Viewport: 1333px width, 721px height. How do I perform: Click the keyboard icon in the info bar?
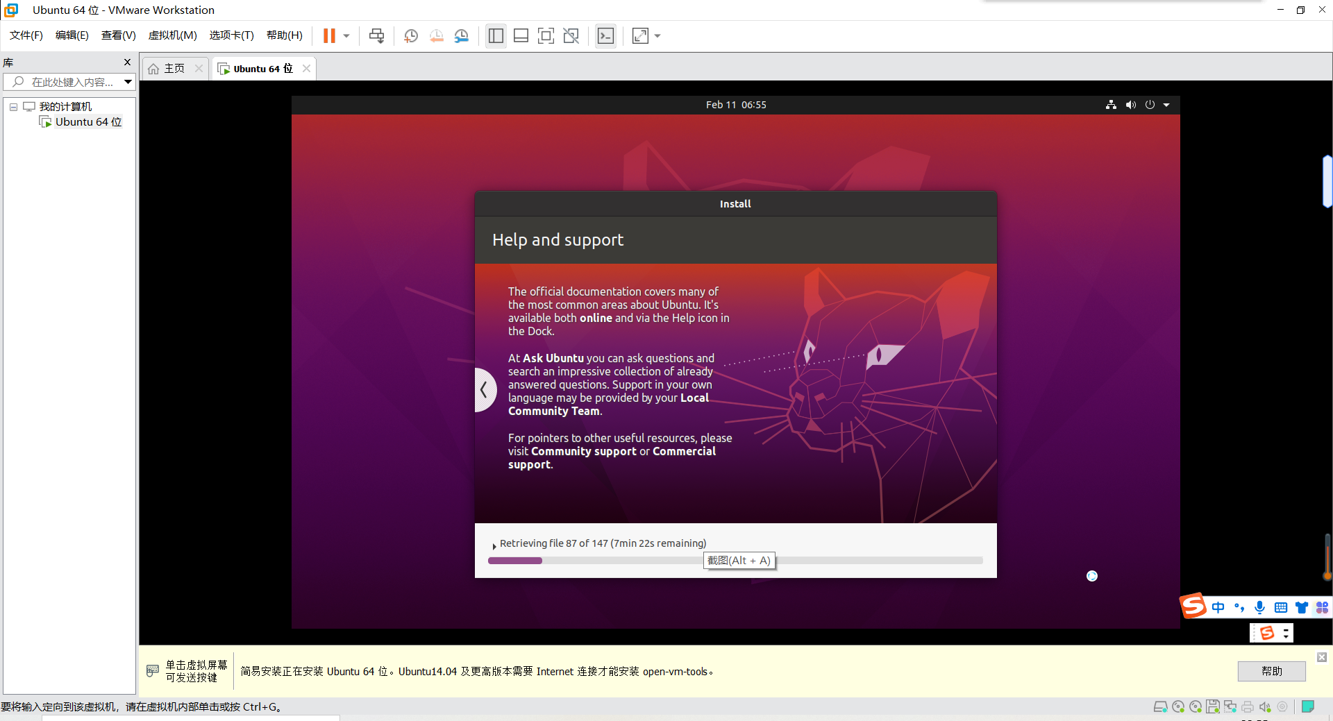coord(153,671)
